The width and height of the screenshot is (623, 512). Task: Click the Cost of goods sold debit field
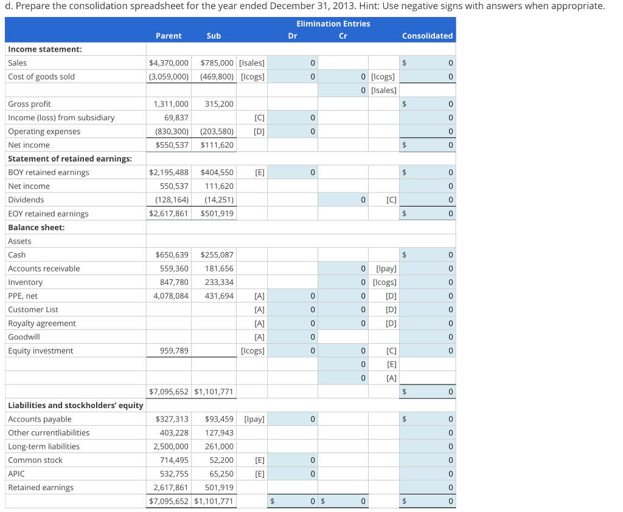(293, 77)
